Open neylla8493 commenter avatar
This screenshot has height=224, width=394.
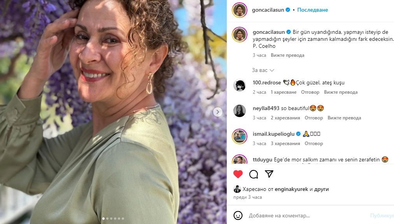(240, 111)
